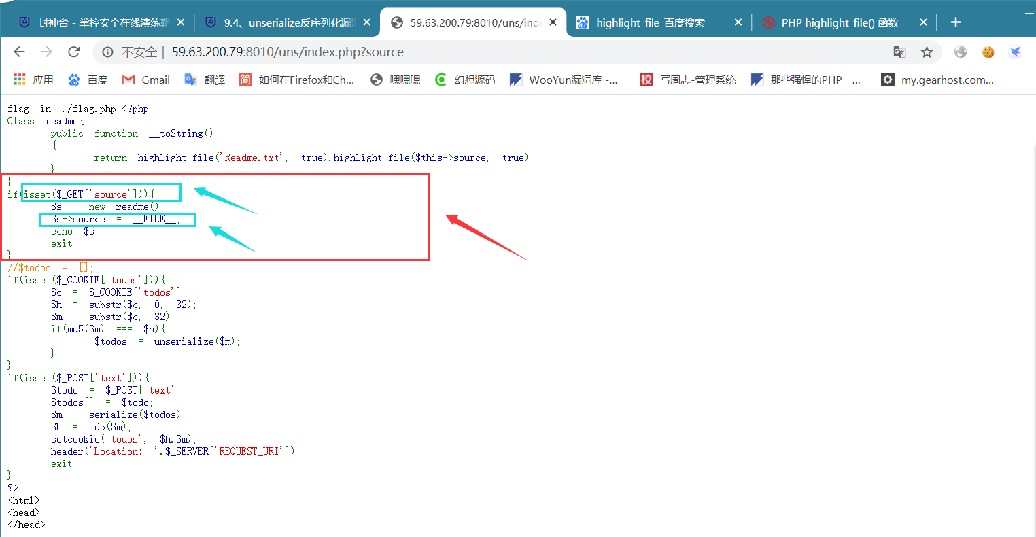Open the Gmail bookmark
This screenshot has width=1036, height=537.
tap(145, 80)
